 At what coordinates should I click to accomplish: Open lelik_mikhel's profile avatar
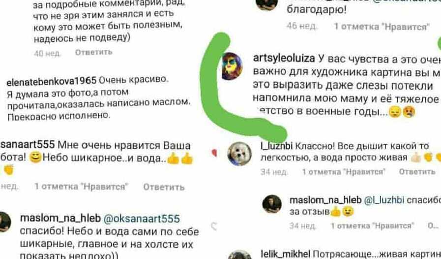(x=240, y=255)
